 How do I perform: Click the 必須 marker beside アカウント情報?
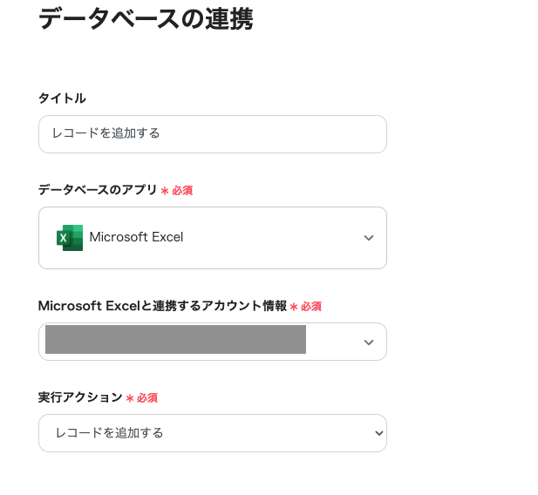point(311,307)
